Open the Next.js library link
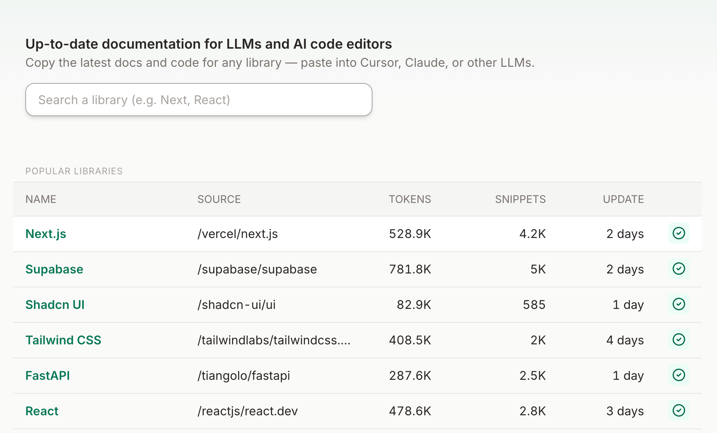The height and width of the screenshot is (433, 717). click(x=46, y=234)
